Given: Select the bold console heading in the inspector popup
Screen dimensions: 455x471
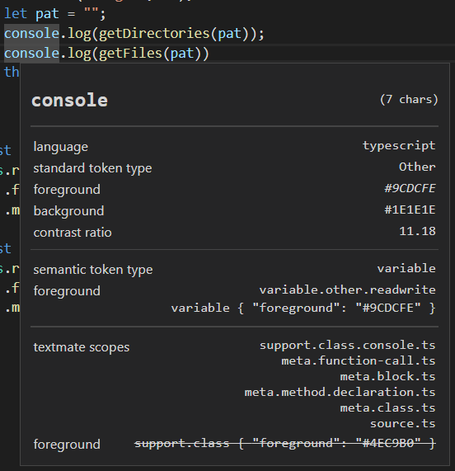Looking at the screenshot, I should click(x=69, y=100).
